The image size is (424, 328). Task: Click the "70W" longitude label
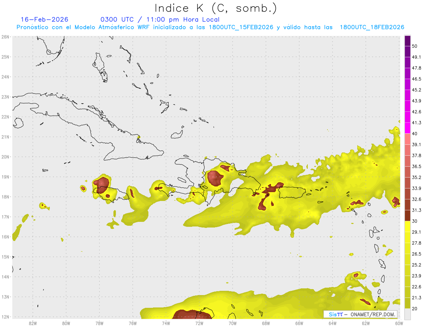pos(232,323)
